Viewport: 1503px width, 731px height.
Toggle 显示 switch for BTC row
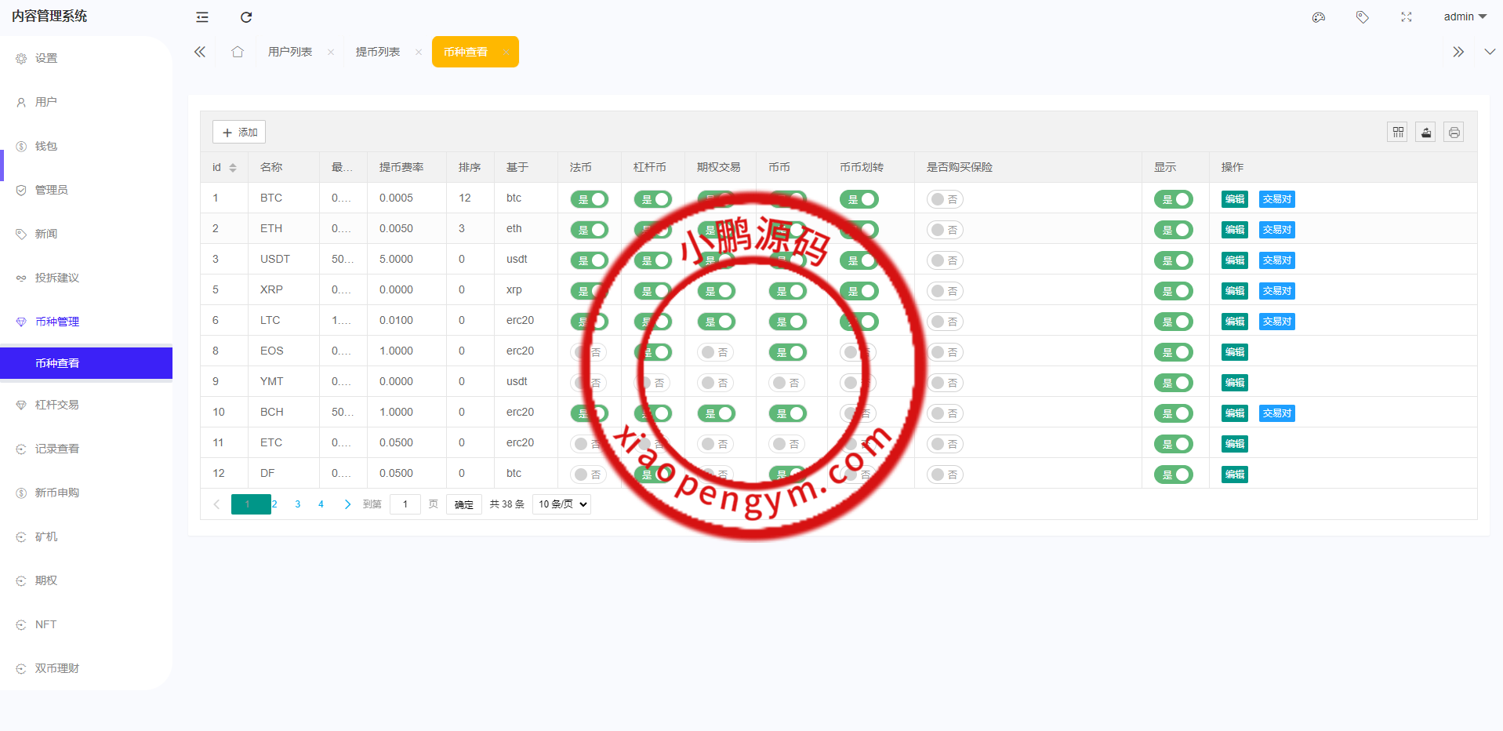[1174, 199]
